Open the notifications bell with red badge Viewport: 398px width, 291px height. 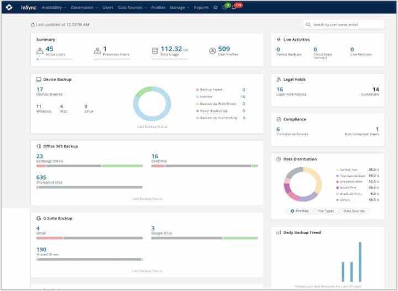pos(234,7)
